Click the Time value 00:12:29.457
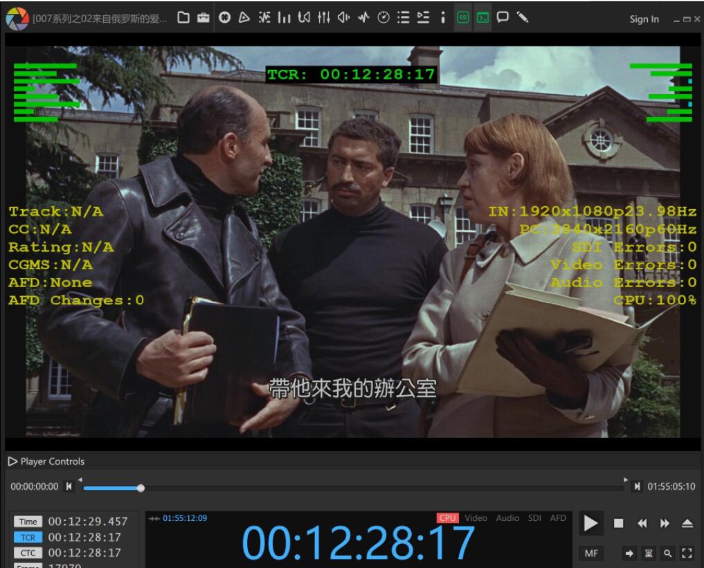This screenshot has height=568, width=704. [88, 522]
